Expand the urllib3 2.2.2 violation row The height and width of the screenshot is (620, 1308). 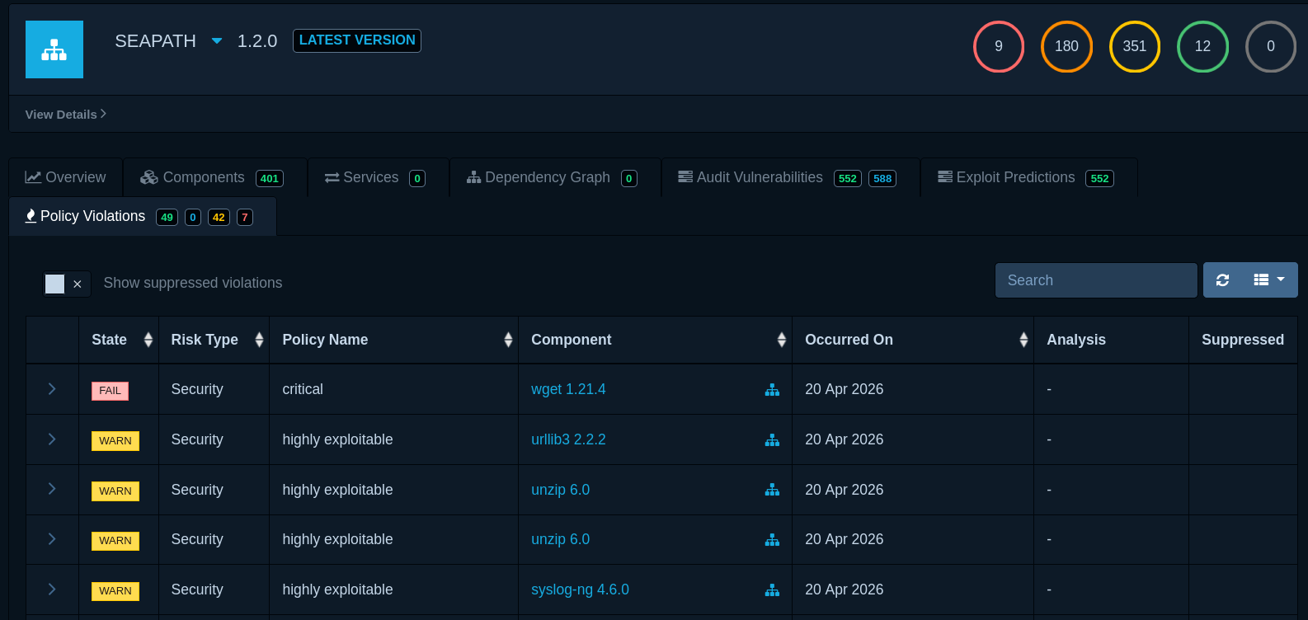click(52, 439)
